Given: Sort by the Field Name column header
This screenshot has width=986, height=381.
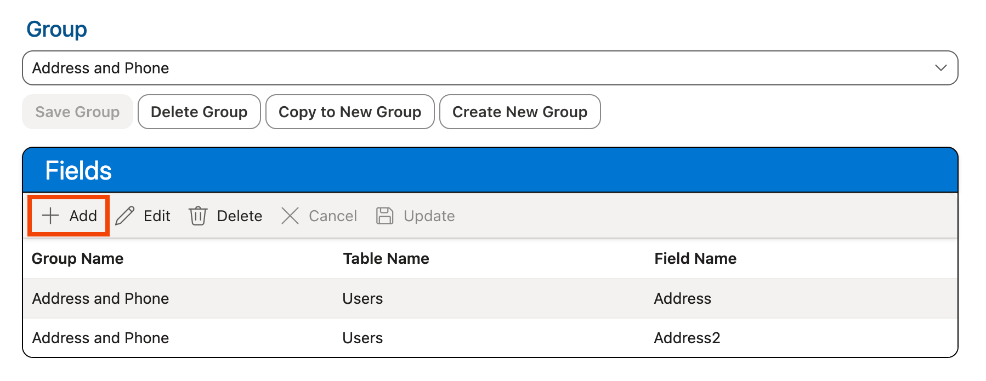Looking at the screenshot, I should click(695, 258).
